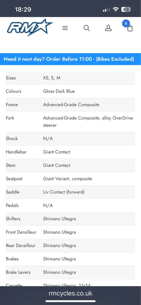Open the hamburger navigation menu
141x305 pixels.
click(x=65, y=28)
